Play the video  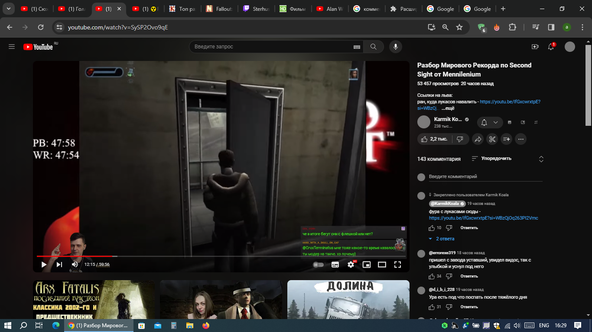[44, 265]
